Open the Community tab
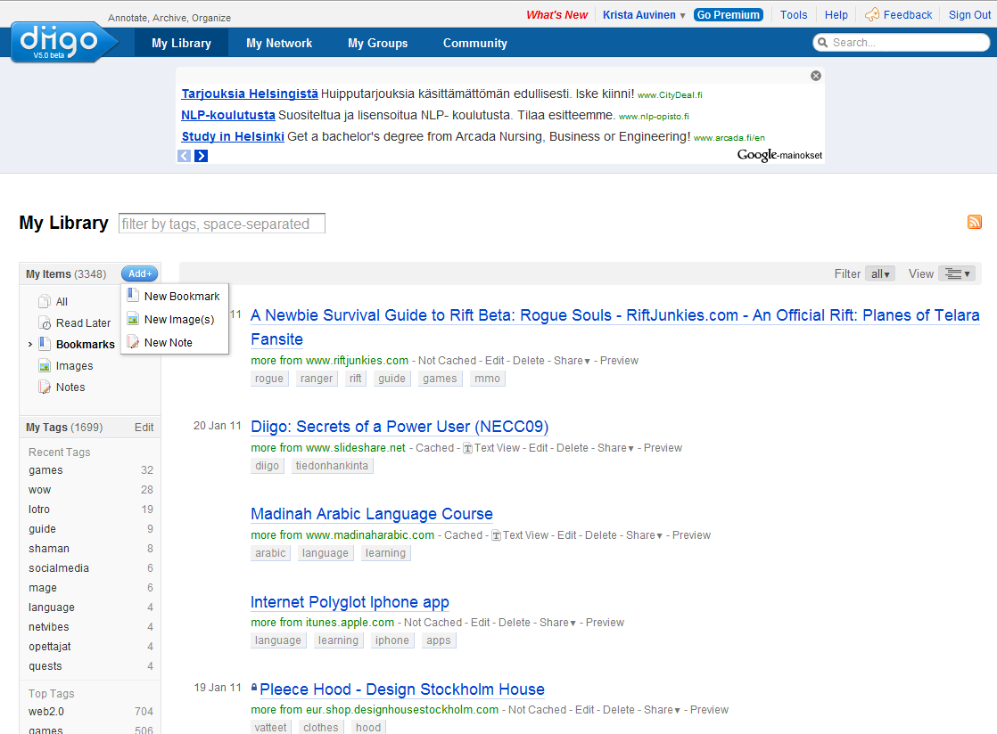Viewport: 997px width, 734px height. click(x=475, y=43)
